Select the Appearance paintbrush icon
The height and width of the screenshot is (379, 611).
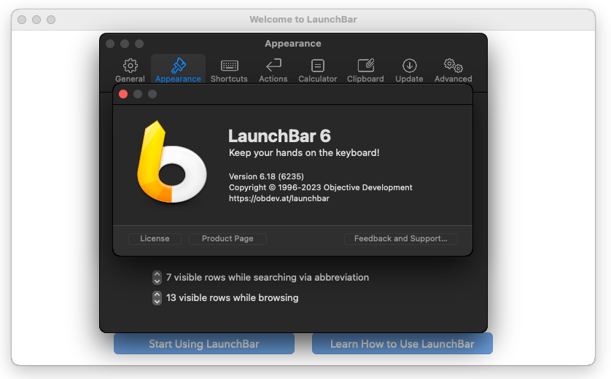[x=178, y=66]
